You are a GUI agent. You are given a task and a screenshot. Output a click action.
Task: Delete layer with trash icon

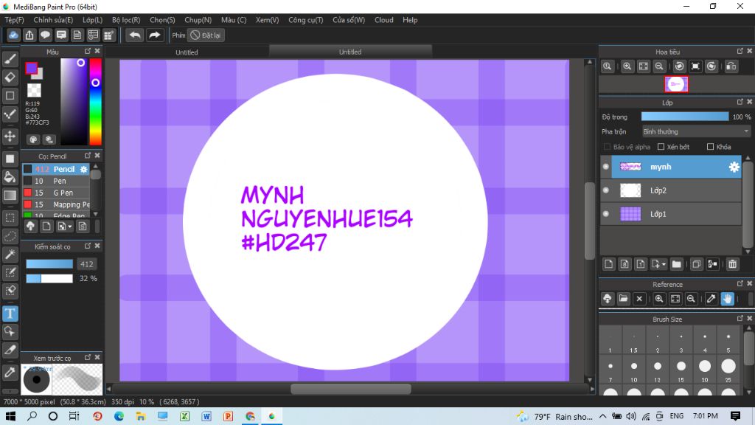(x=732, y=264)
